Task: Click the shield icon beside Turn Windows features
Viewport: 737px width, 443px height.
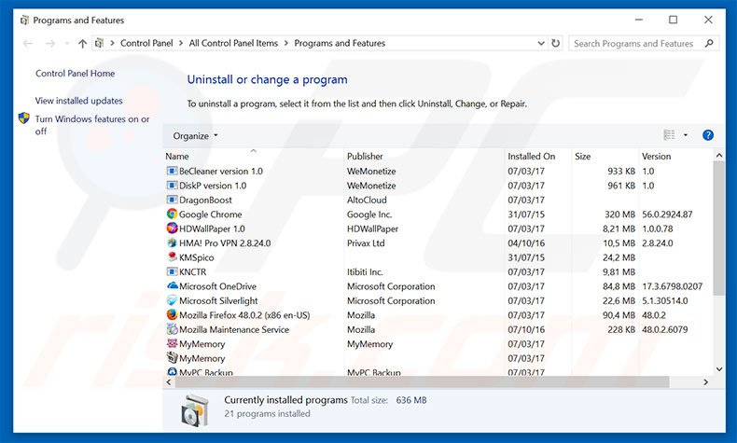Action: click(x=24, y=118)
